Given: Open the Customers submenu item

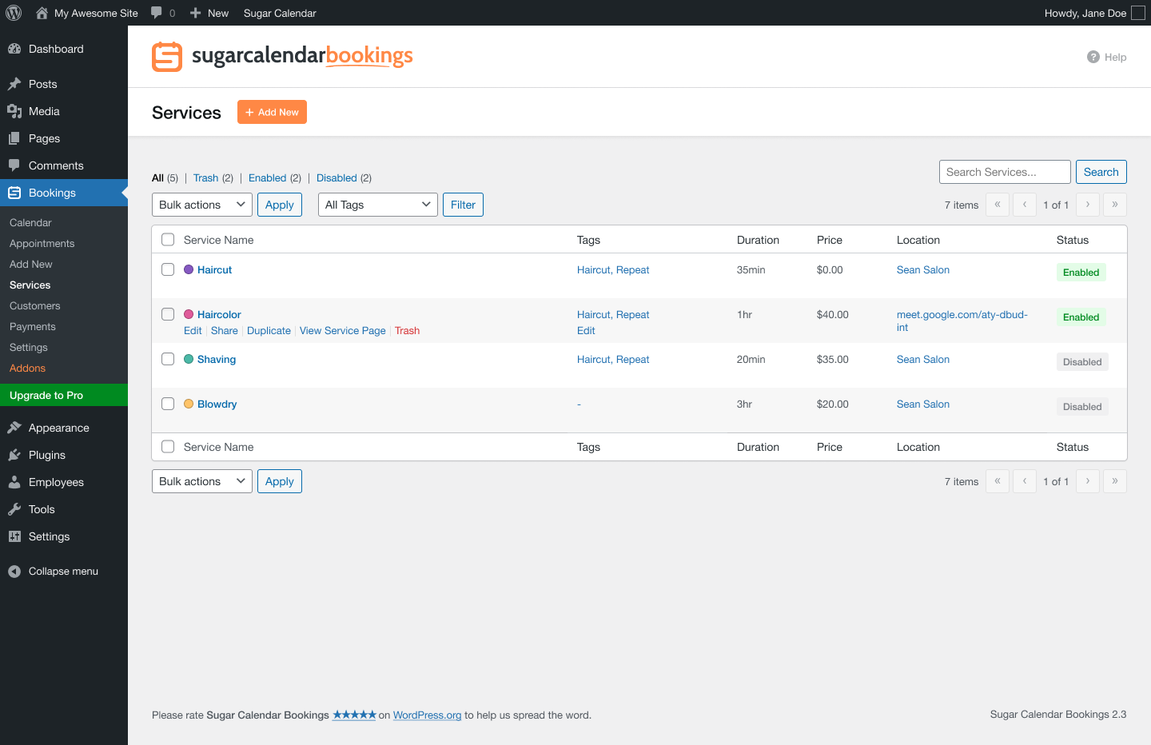Looking at the screenshot, I should click(x=35, y=306).
